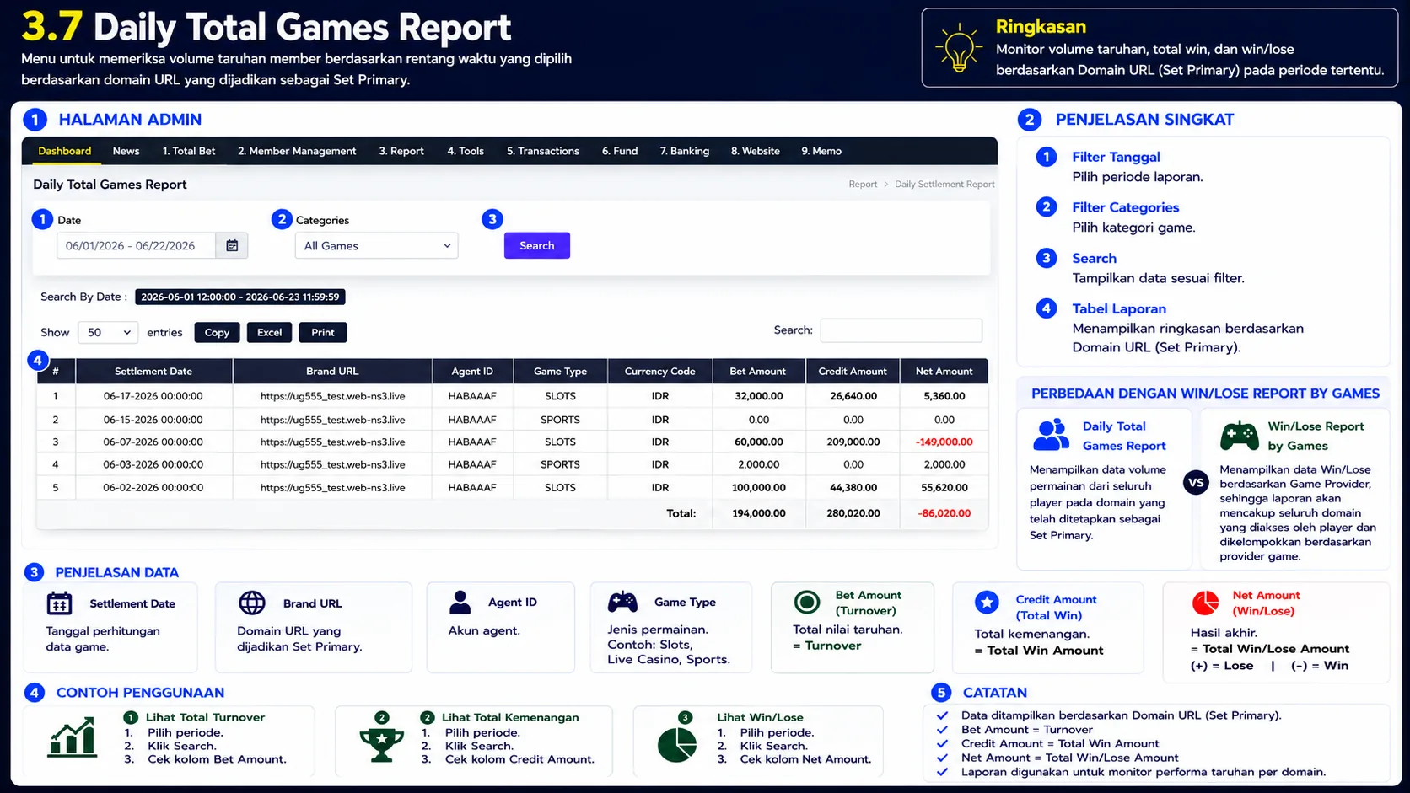Screen dimensions: 1410x793
Task: Expand the Show 50 entries dropdown
Action: pos(108,332)
